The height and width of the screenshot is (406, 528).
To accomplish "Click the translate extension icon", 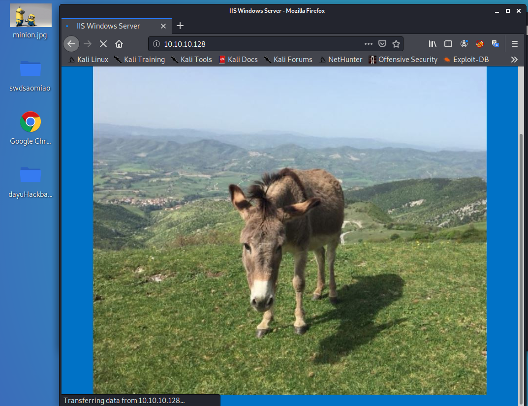I will [x=496, y=44].
